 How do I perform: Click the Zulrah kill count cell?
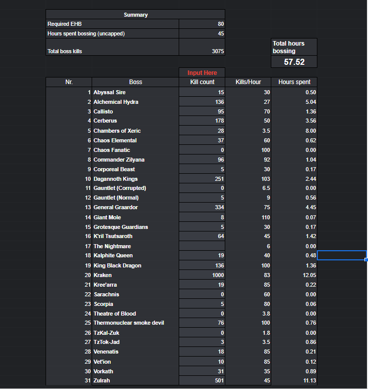click(202, 380)
